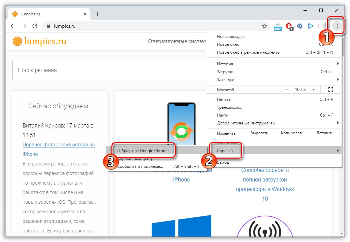The height and width of the screenshot is (242, 350).
Task: Click the browser forward arrow
Action: (24, 26)
